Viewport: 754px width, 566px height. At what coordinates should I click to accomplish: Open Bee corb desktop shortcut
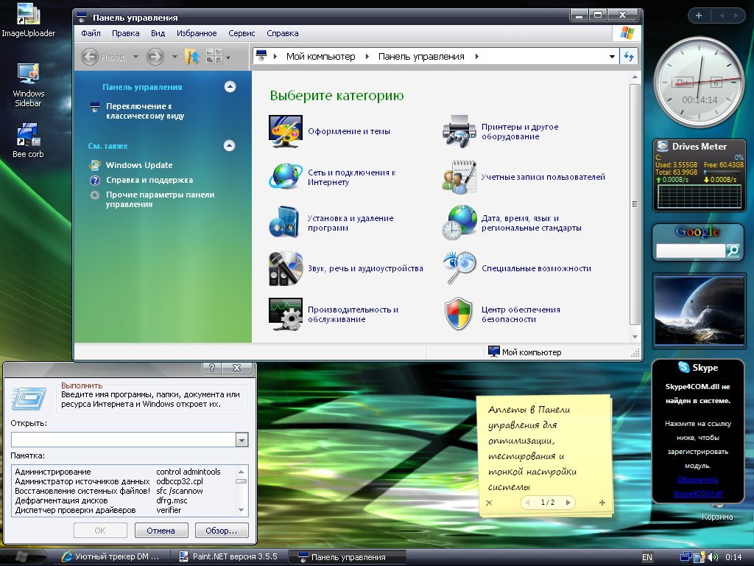pyautogui.click(x=29, y=140)
